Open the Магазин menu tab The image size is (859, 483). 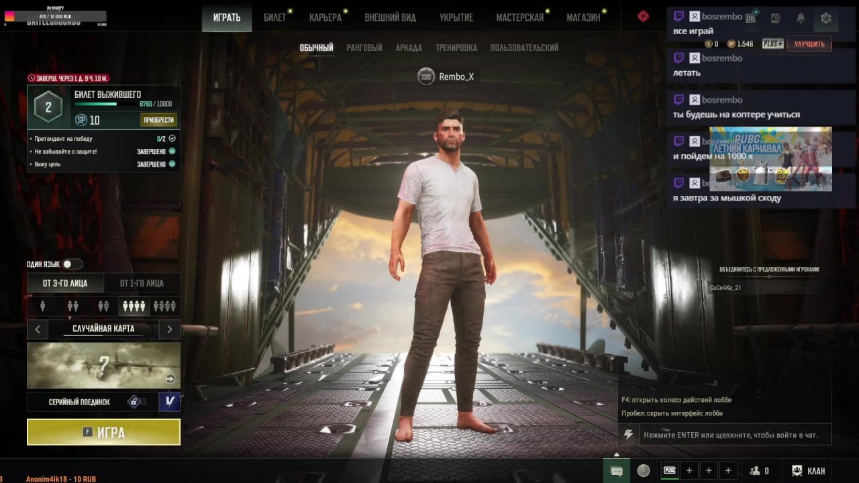click(583, 17)
